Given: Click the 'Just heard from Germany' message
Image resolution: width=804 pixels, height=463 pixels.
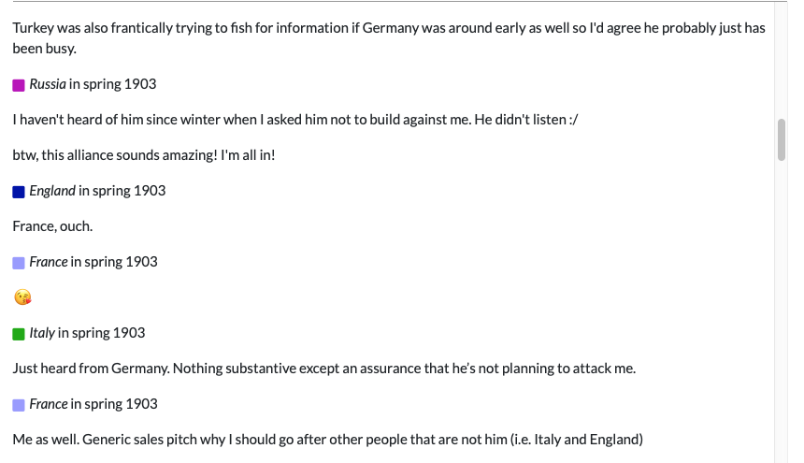Looking at the screenshot, I should point(324,369).
